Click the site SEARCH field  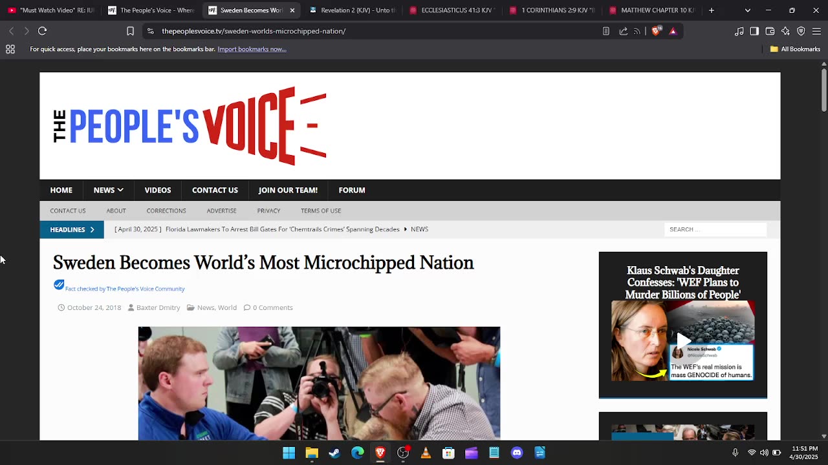[x=715, y=229]
